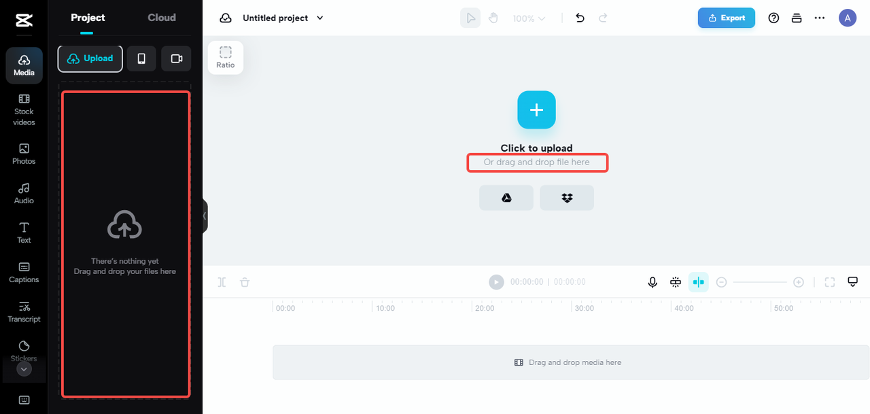Open the Stock videos panel
This screenshot has width=870, height=414.
tap(24, 109)
